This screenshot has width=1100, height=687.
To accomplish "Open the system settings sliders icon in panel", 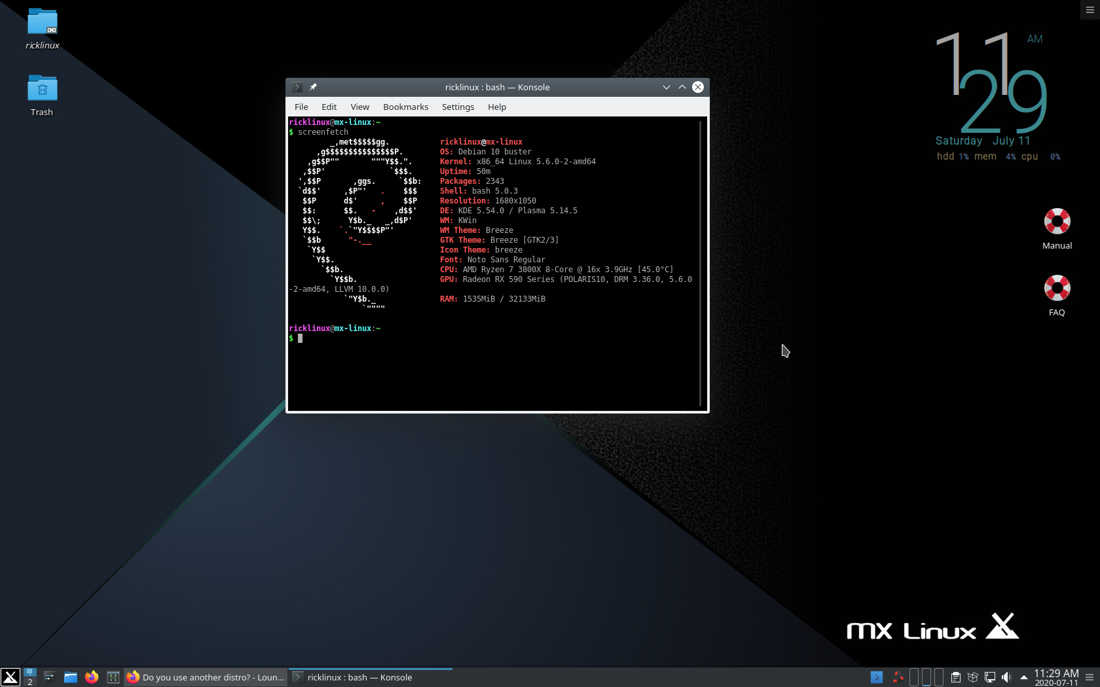I will [x=49, y=677].
